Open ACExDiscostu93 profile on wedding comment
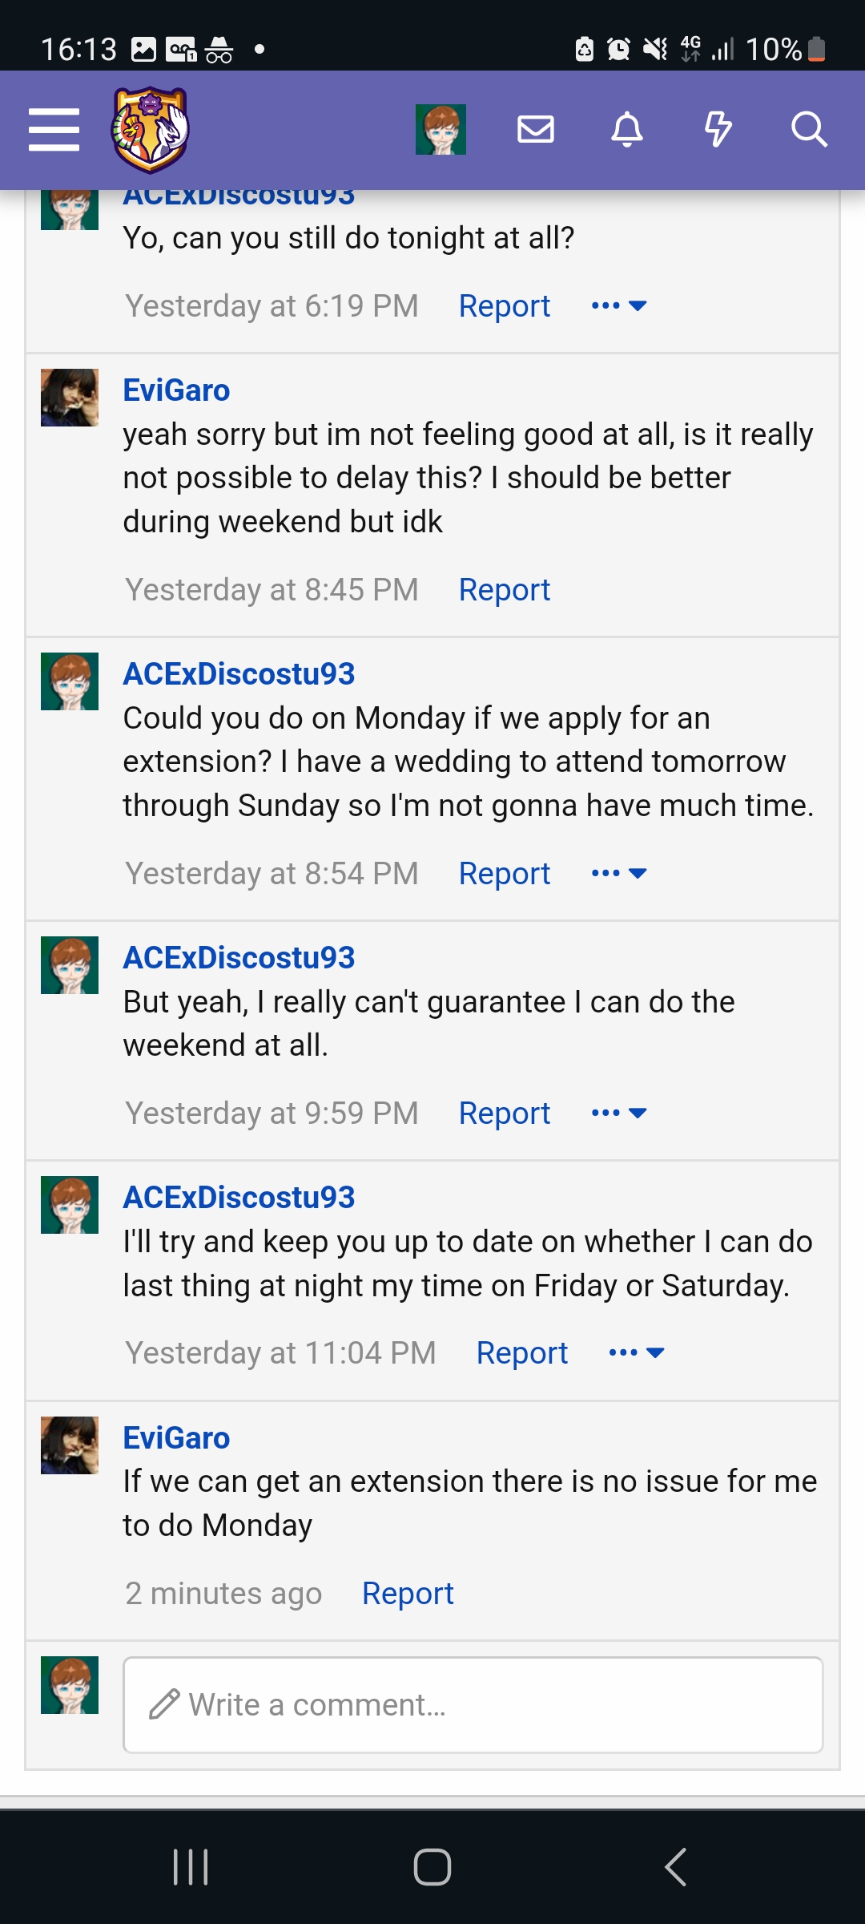Viewport: 865px width, 1924px height. click(x=239, y=674)
